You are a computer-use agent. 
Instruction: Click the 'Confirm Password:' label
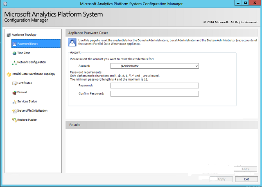pos(91,93)
